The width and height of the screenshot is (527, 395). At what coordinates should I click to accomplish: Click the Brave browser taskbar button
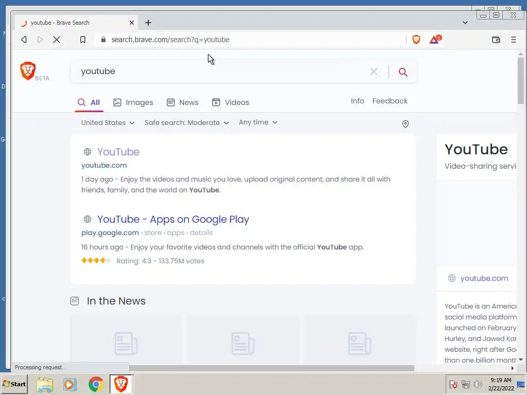point(121,384)
